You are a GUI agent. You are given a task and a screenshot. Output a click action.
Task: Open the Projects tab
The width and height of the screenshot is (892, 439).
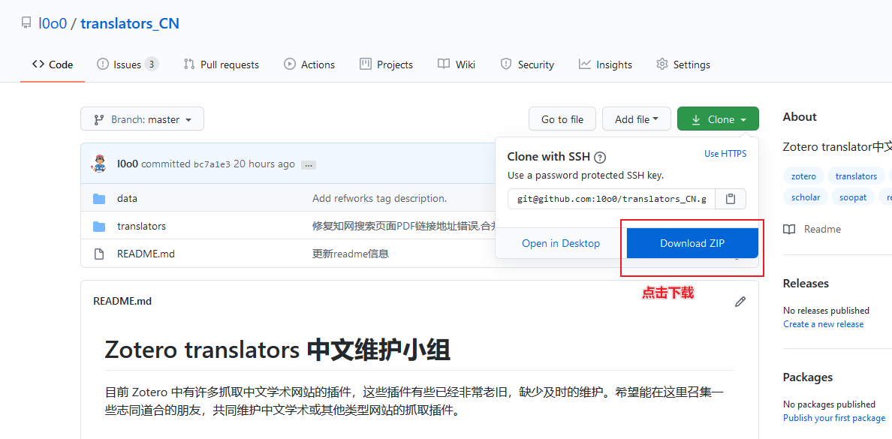tap(386, 65)
